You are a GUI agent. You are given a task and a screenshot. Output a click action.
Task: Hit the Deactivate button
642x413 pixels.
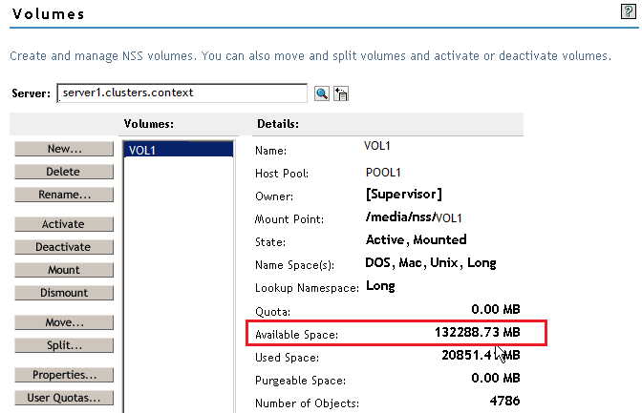[63, 247]
